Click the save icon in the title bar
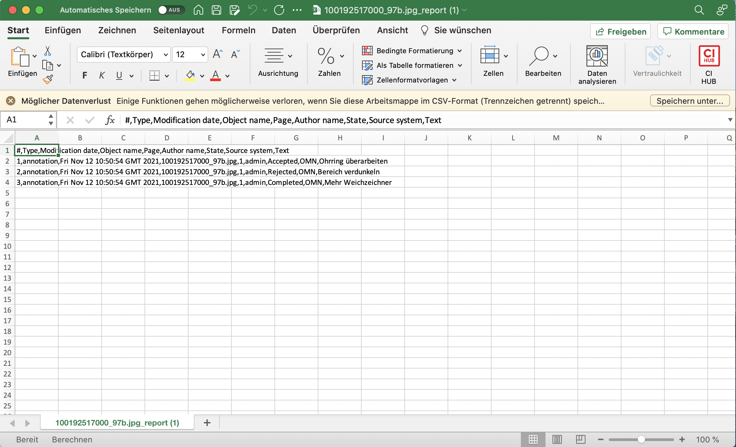736x447 pixels. [x=216, y=10]
